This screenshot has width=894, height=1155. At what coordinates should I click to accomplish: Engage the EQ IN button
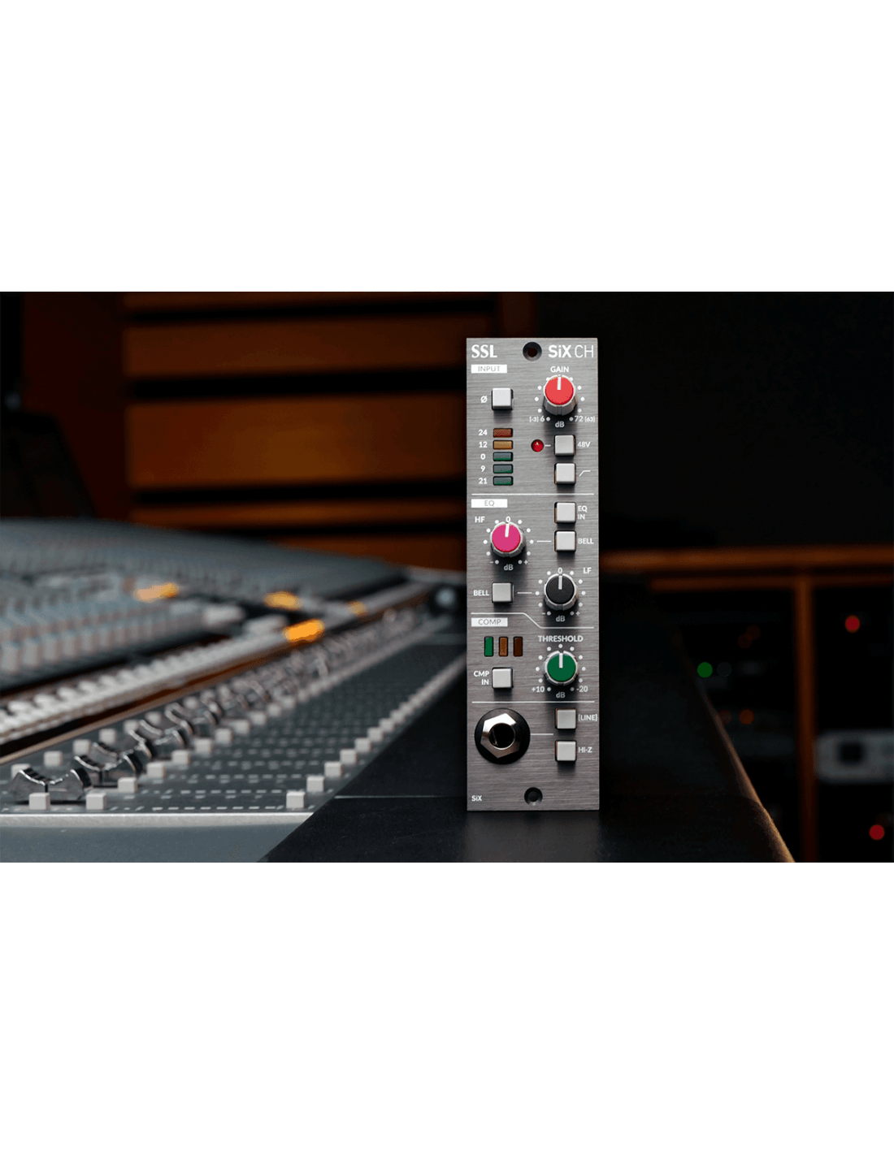pyautogui.click(x=565, y=512)
